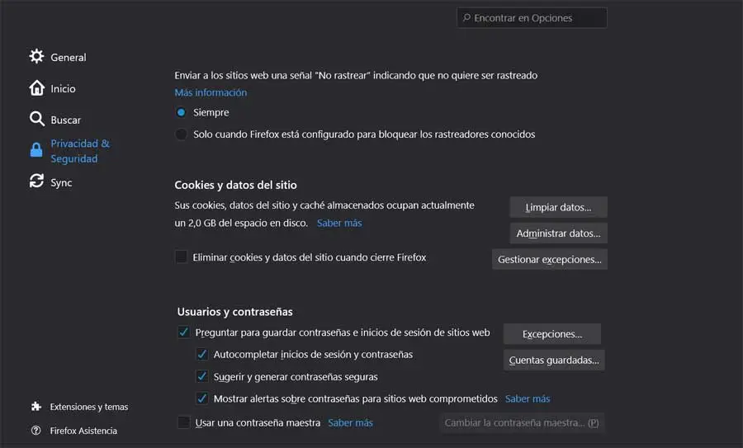Switch to the General settings section
Screen dimensions: 743x448
click(68, 58)
